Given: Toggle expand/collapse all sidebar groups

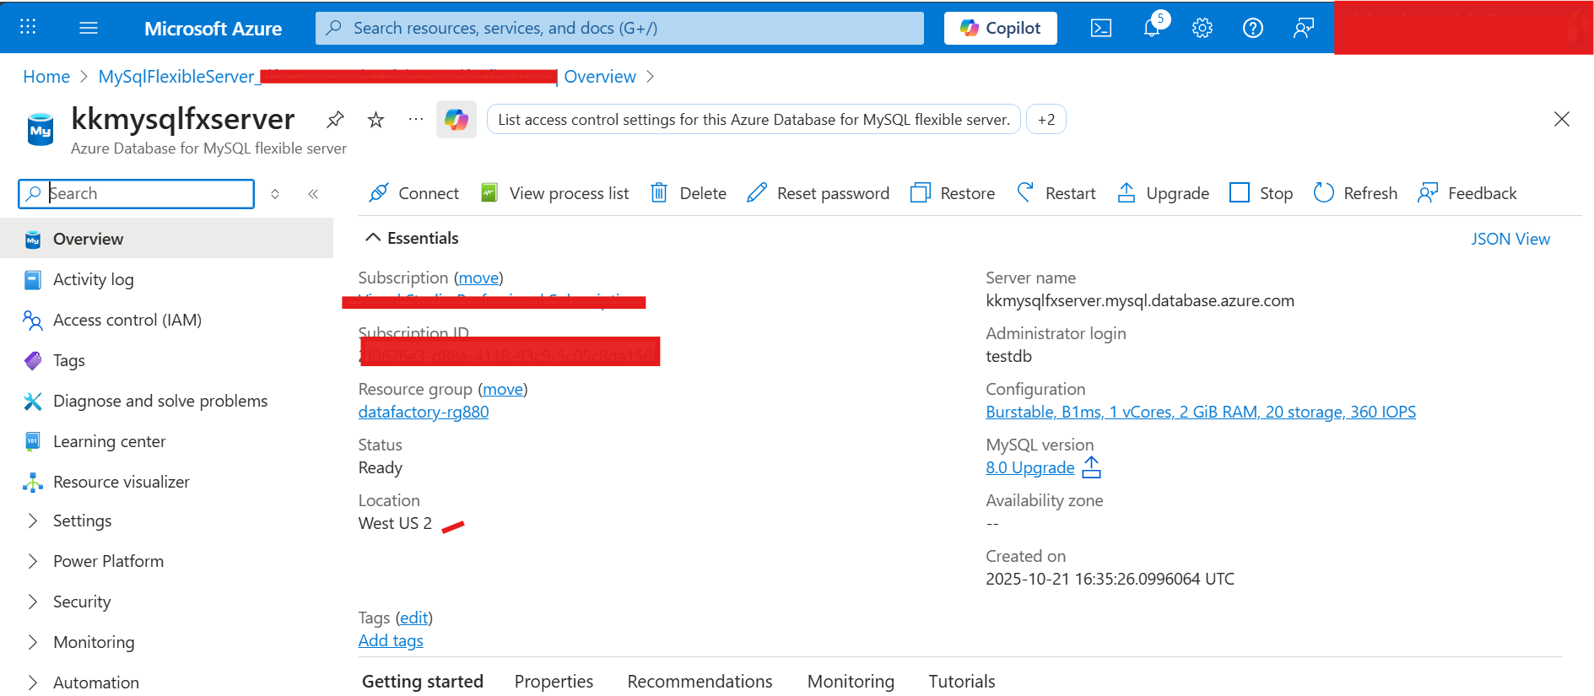Looking at the screenshot, I should tap(275, 194).
